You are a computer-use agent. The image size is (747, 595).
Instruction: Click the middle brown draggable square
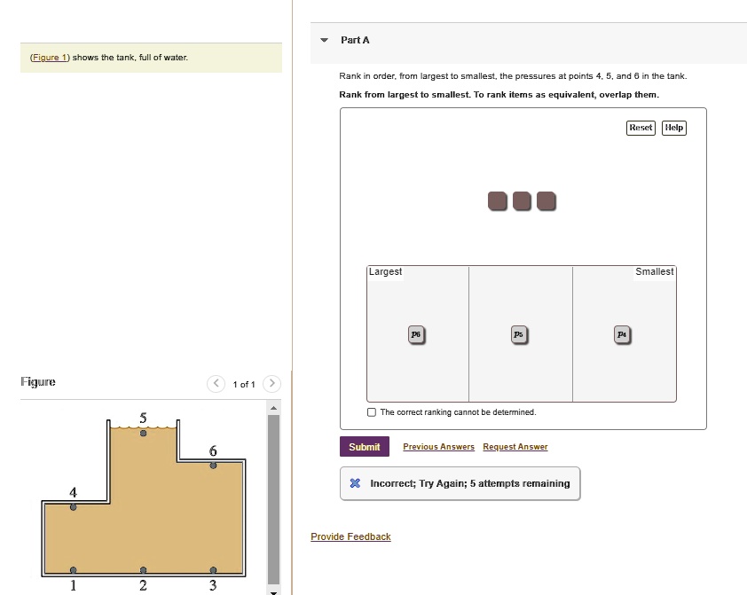[522, 200]
